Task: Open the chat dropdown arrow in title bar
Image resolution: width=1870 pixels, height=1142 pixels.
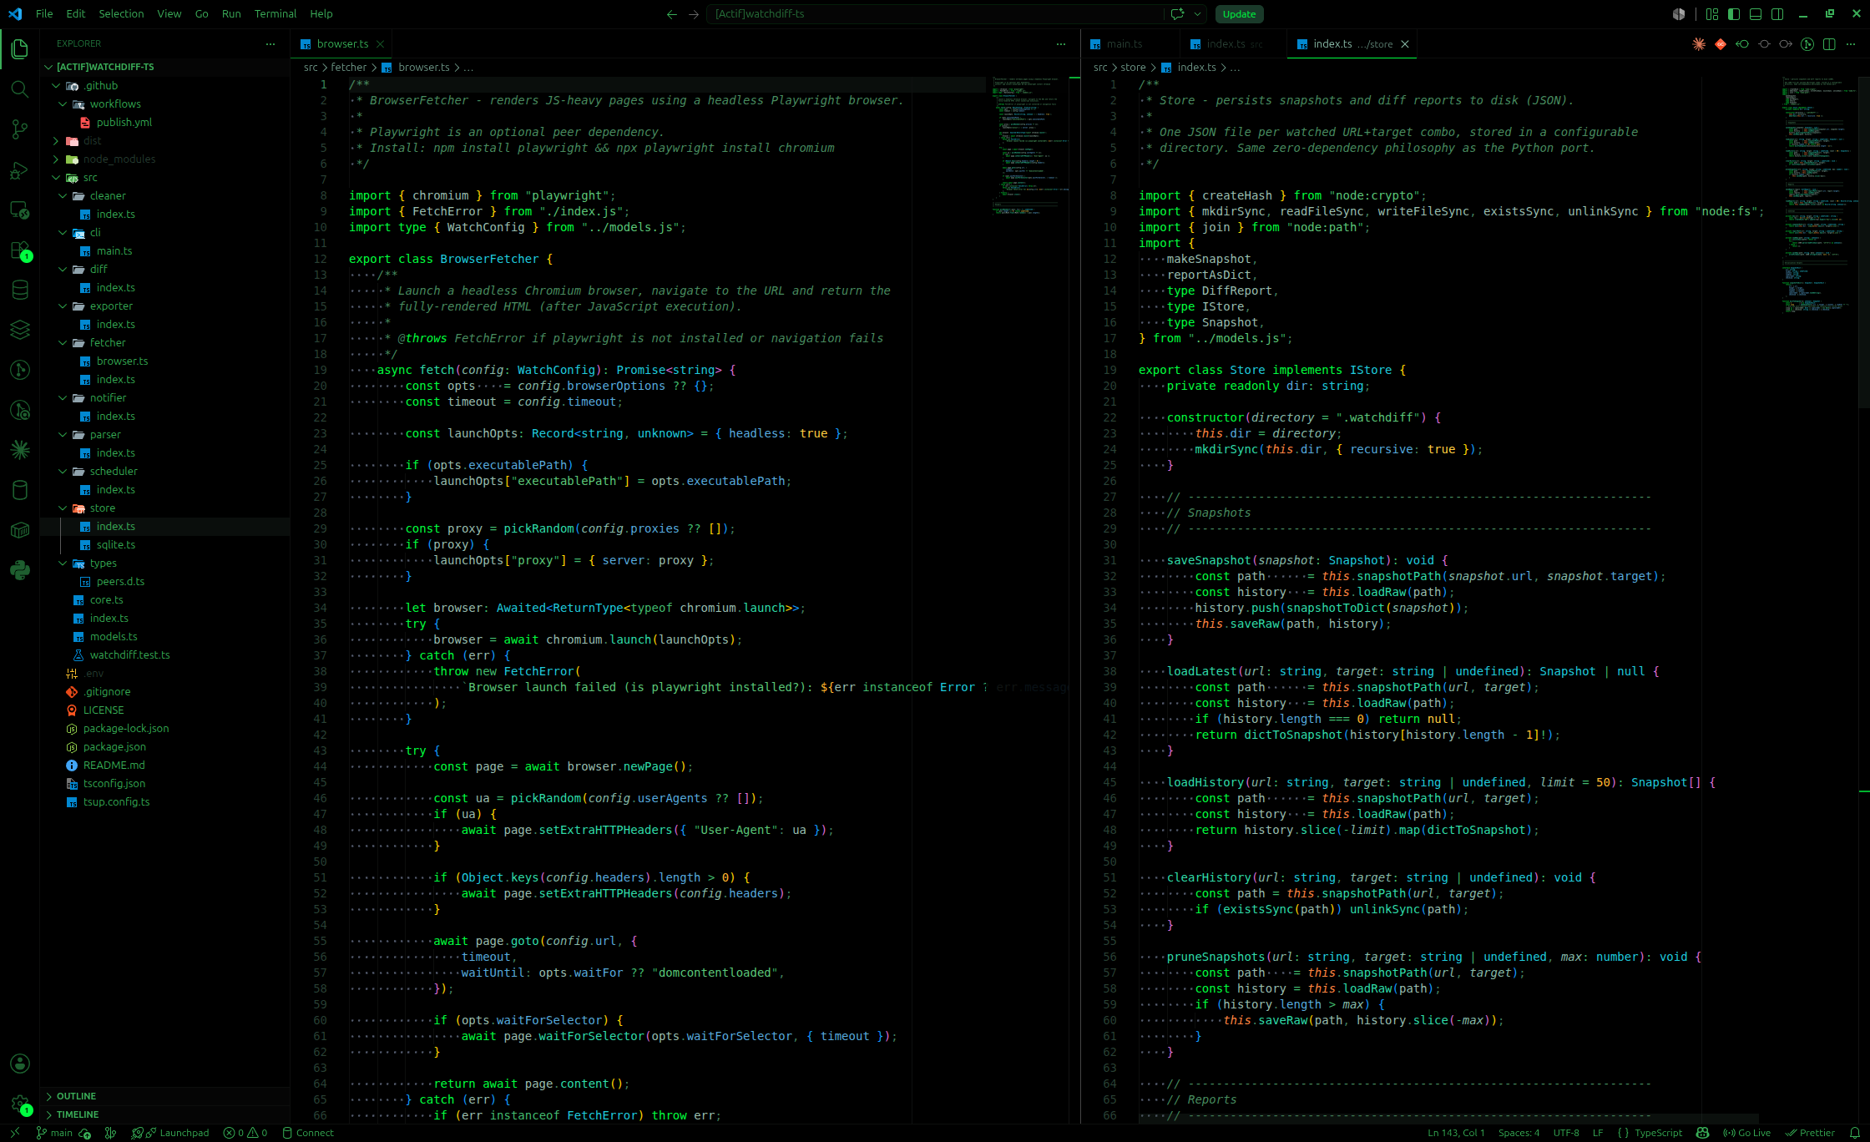Action: [1197, 14]
